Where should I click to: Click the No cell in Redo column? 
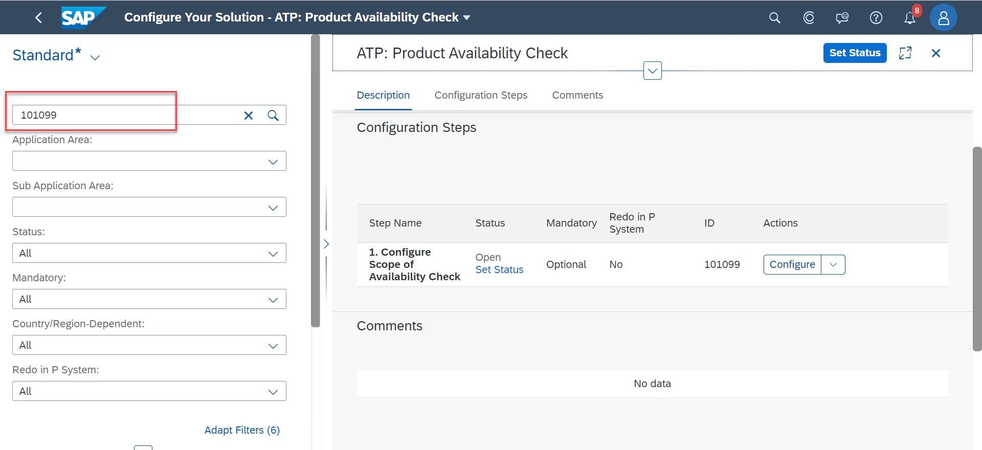point(616,265)
